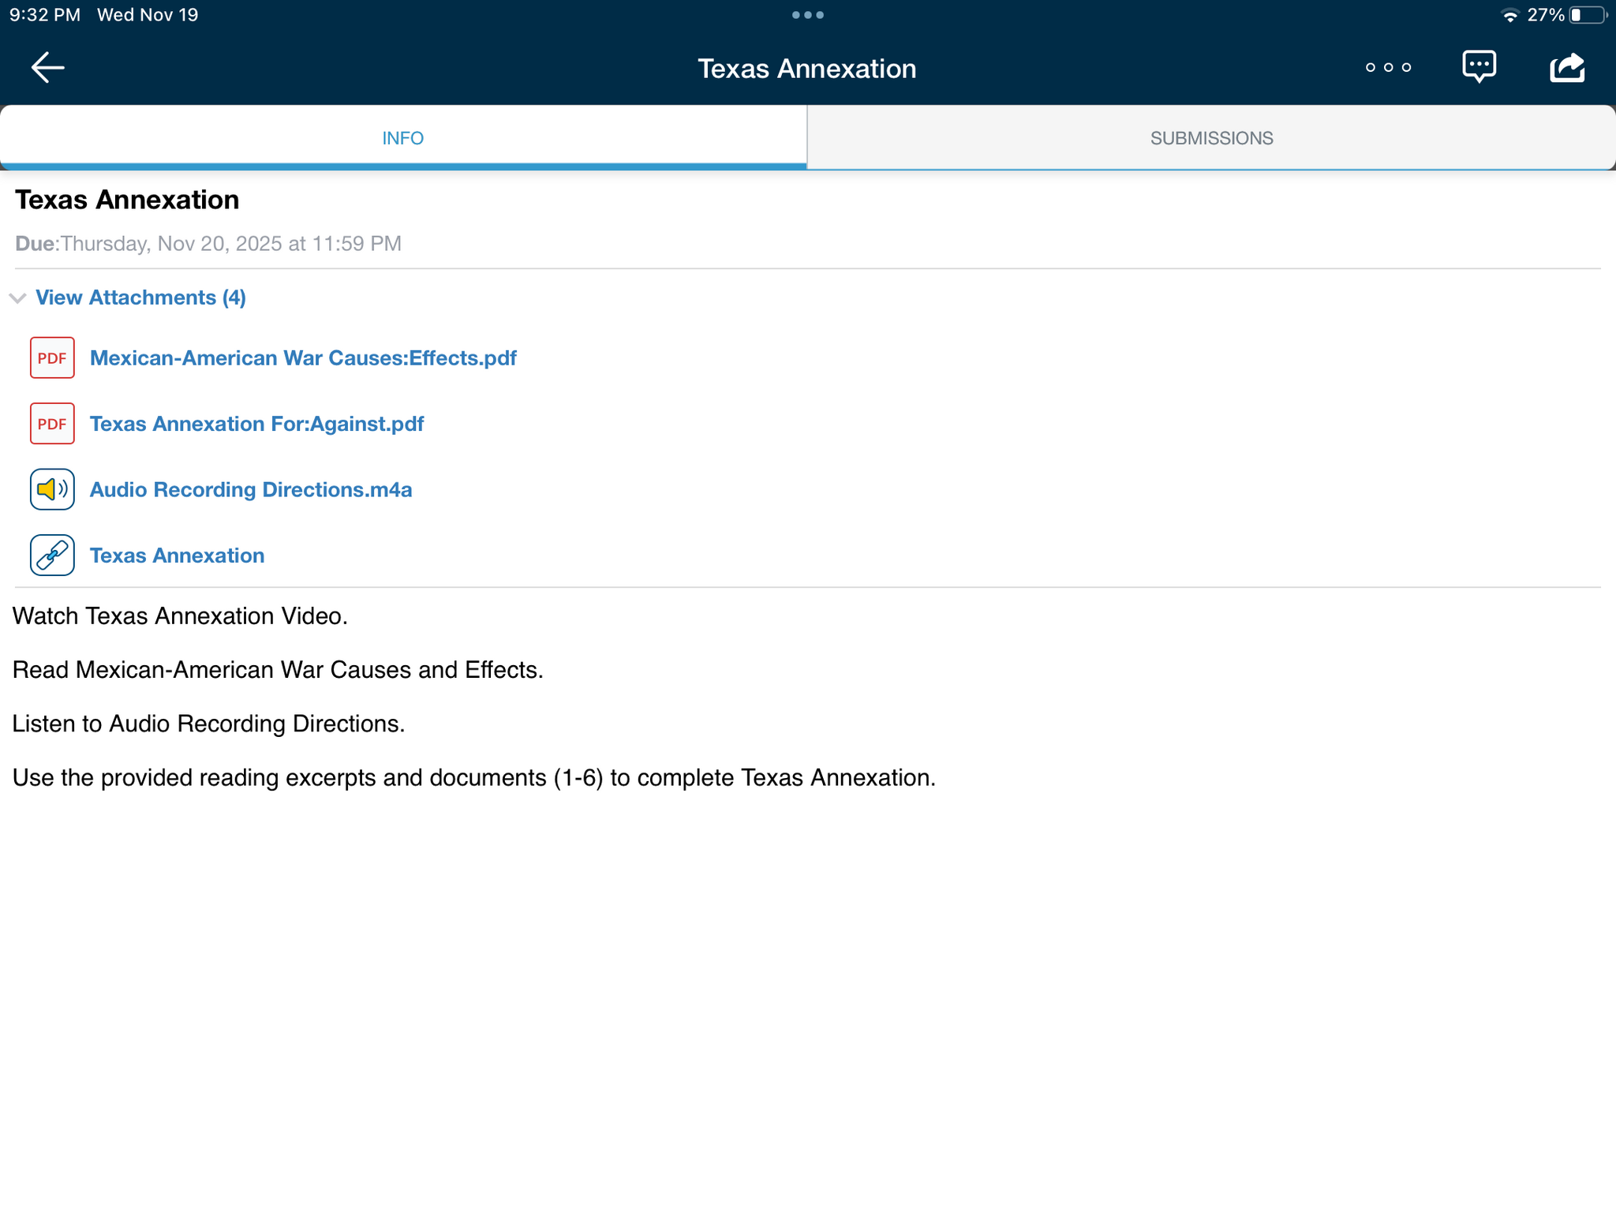Tap the PDF icon for Mexican-American War Causes

click(52, 358)
